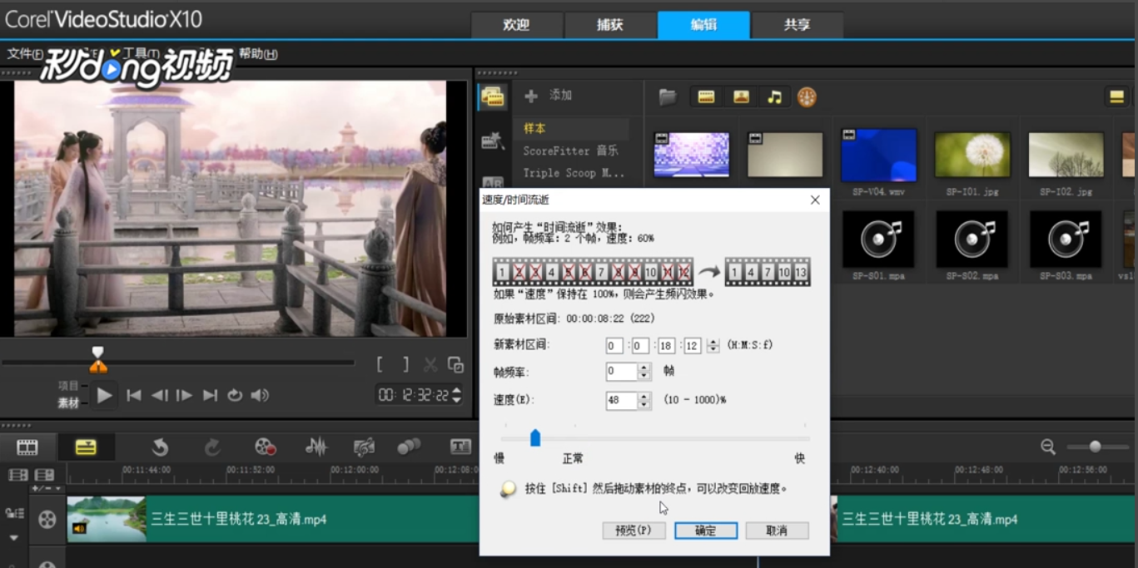Open the Subtitle Editor
Viewport: 1138px width, 568px height.
[x=460, y=447]
